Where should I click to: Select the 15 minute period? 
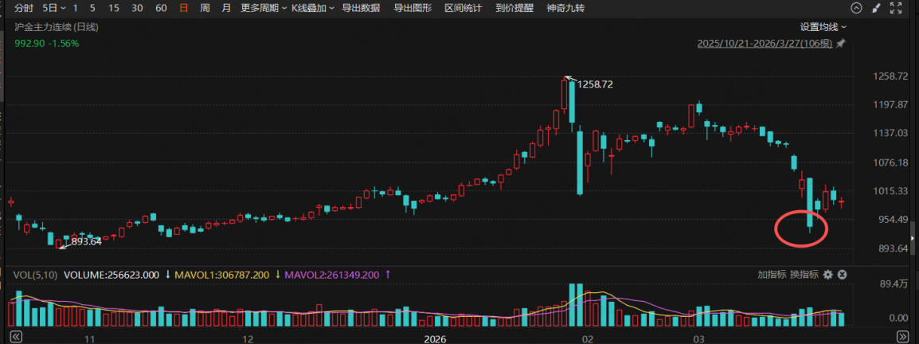point(115,8)
